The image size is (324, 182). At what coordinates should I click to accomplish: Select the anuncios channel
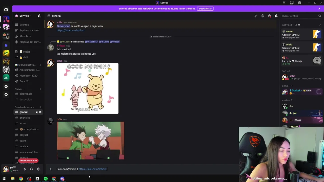coord(28,118)
